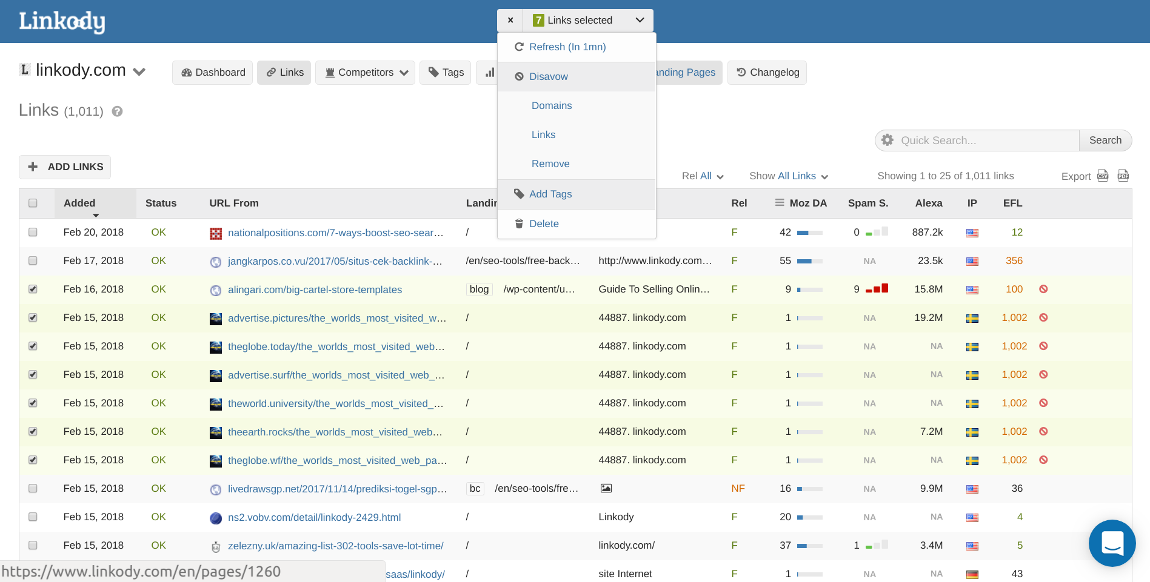Viewport: 1150px width, 582px height.
Task: Click disavow icon on theglobe.wf row
Action: coord(1043,460)
